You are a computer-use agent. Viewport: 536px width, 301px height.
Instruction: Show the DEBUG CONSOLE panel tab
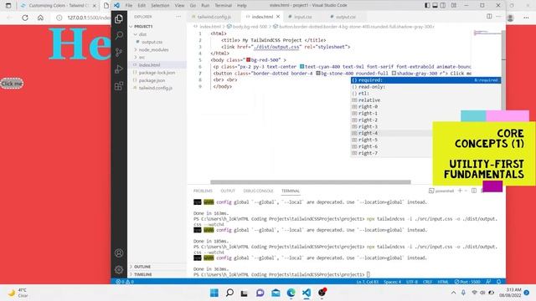258,191
